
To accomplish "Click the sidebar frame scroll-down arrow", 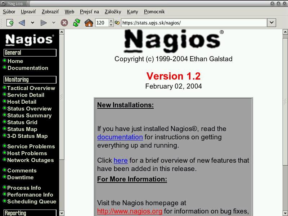I will [62, 213].
